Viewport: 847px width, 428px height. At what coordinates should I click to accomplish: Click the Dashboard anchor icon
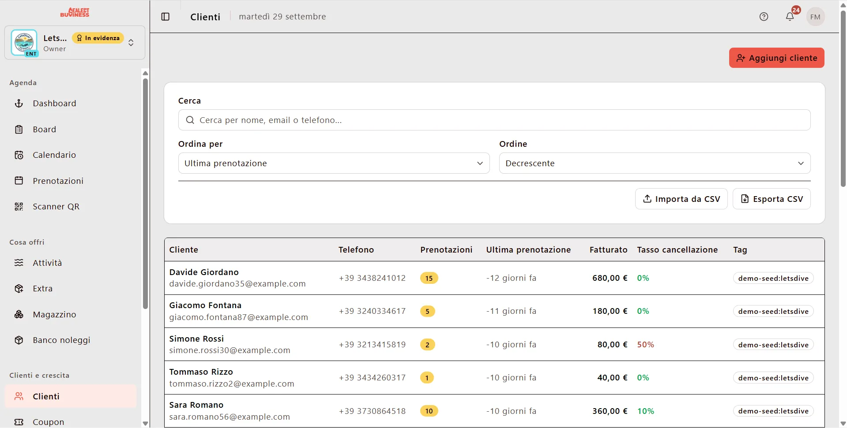click(x=19, y=104)
